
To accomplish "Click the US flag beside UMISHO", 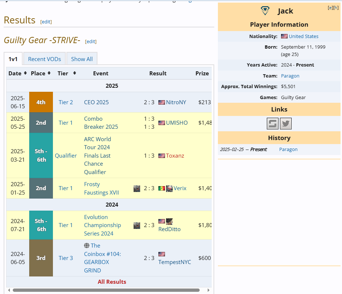I will tap(162, 123).
